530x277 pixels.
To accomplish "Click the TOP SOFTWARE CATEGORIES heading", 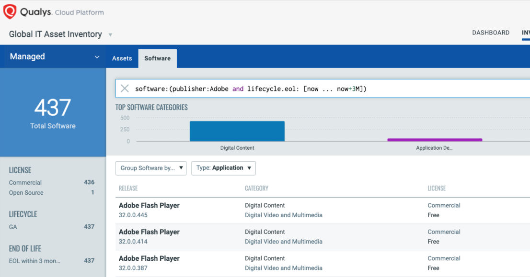I will pos(151,107).
